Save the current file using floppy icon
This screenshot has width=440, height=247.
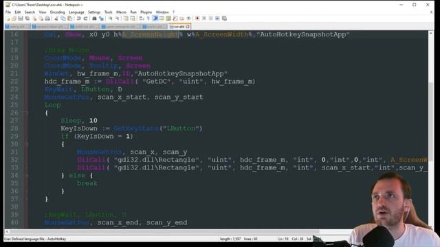21,19
